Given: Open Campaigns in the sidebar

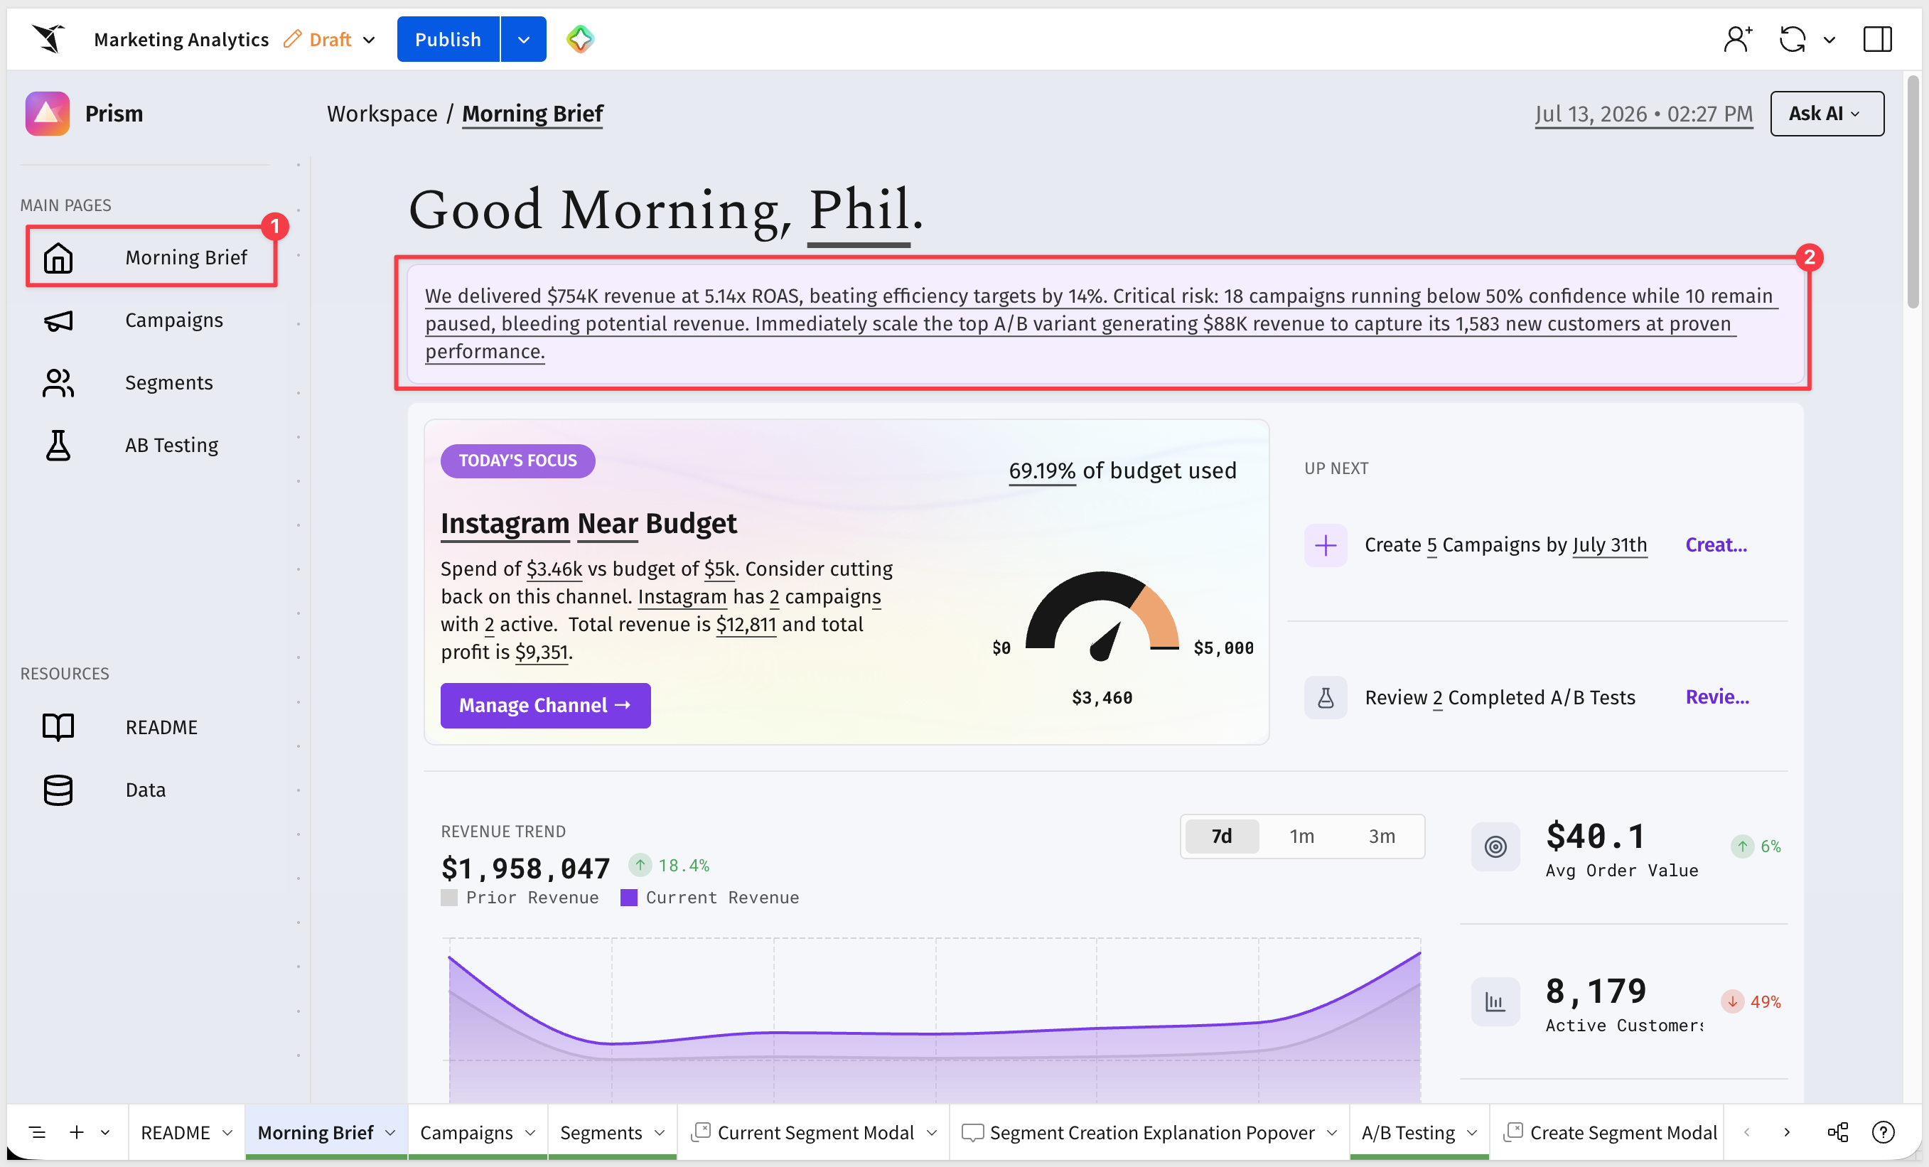Looking at the screenshot, I should tap(174, 320).
